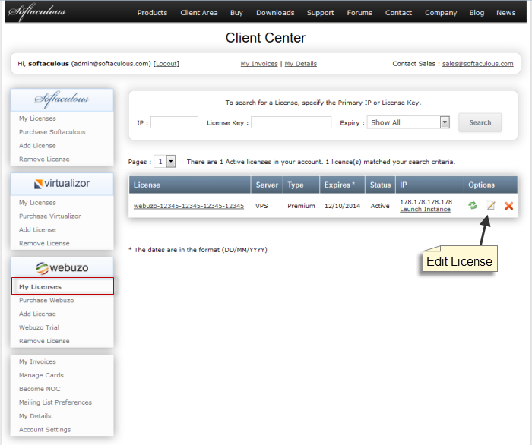Click the Softaculous sidebar panel logo
The image size is (532, 445).
tap(62, 99)
